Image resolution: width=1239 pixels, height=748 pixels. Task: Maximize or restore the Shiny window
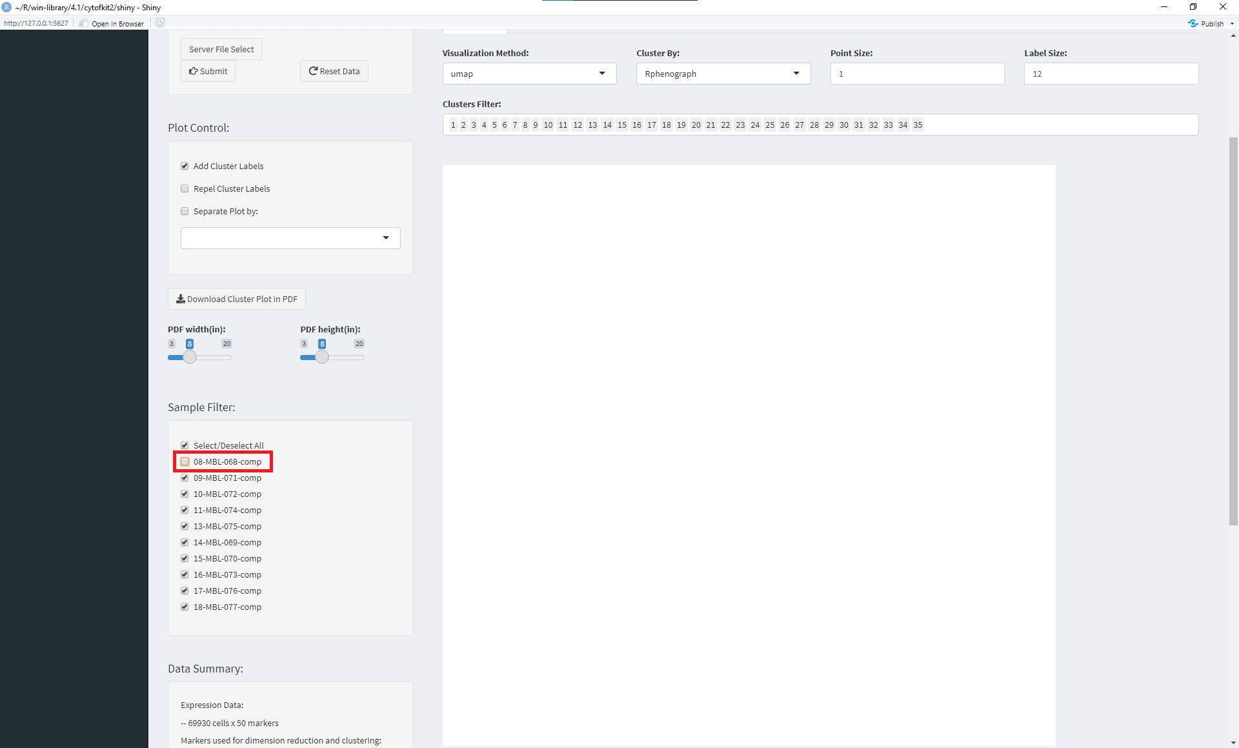(x=1193, y=6)
